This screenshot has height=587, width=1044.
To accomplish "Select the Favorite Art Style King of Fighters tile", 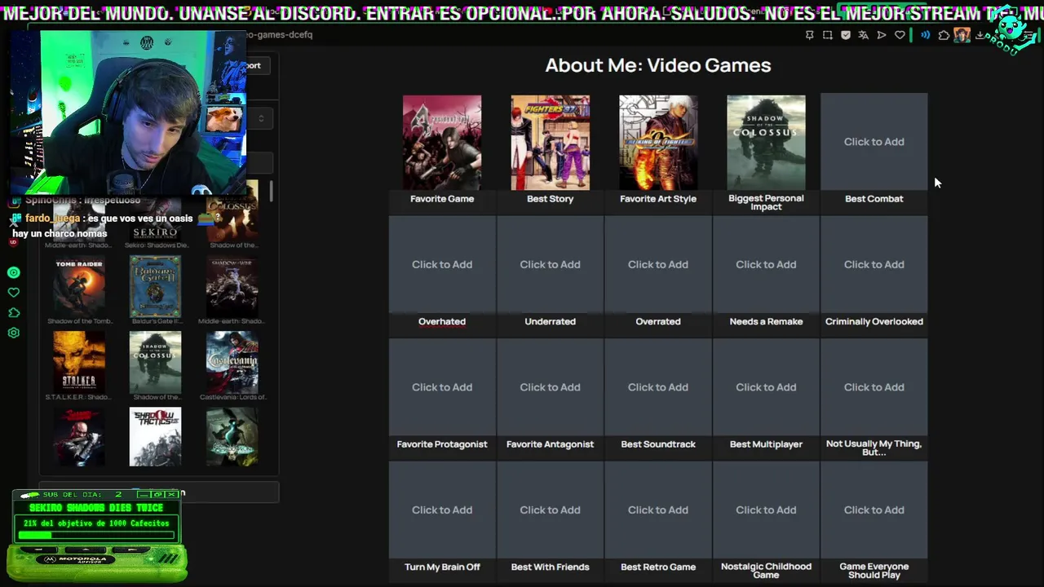I will coord(658,143).
